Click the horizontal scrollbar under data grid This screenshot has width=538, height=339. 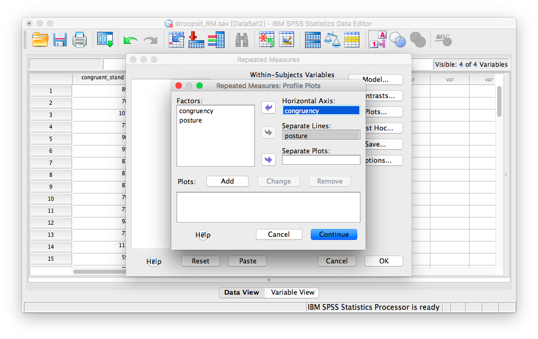coord(99,272)
